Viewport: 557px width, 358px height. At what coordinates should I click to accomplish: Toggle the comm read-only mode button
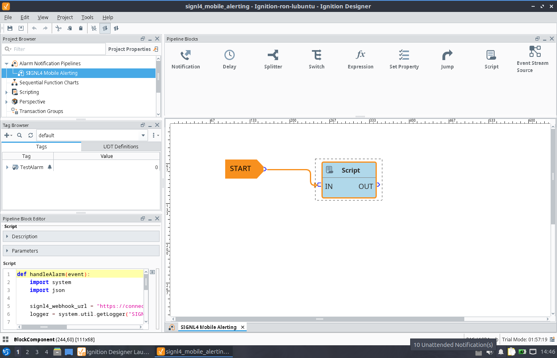(x=105, y=28)
